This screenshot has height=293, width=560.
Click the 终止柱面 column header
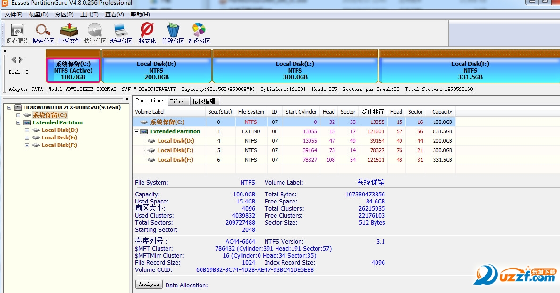tap(373, 112)
